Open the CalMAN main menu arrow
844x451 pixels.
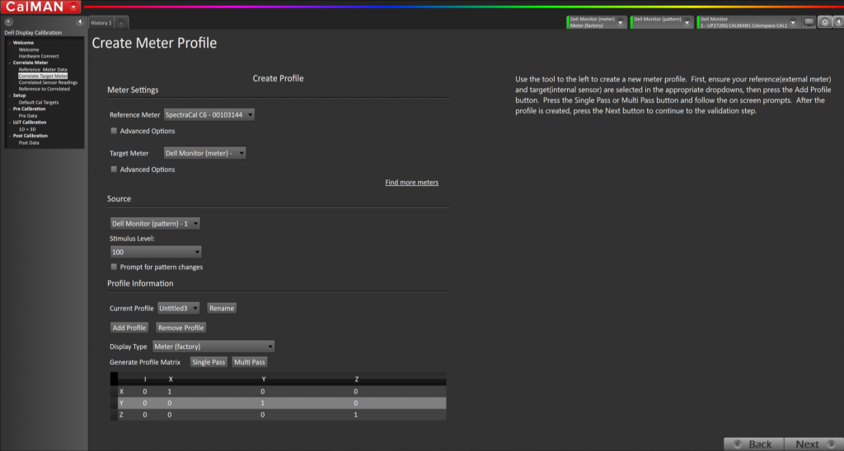click(74, 7)
